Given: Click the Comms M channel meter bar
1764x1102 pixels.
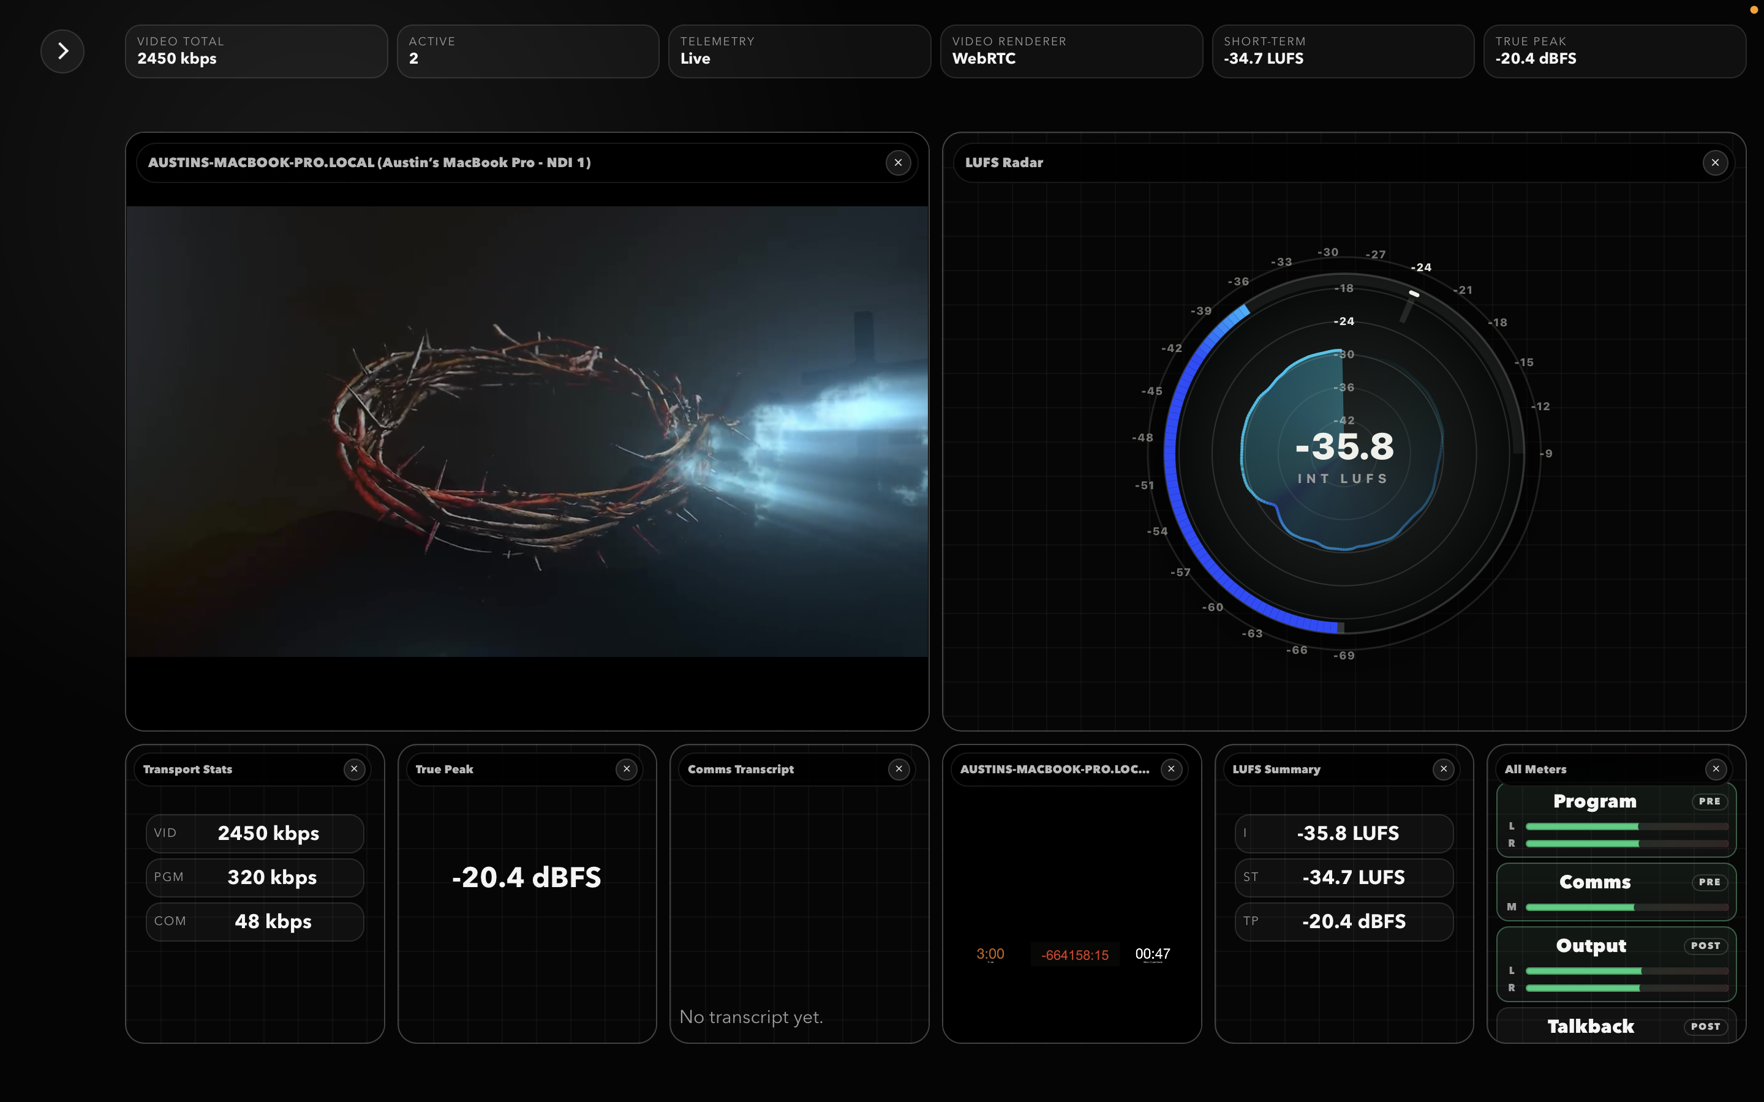Looking at the screenshot, I should coord(1627,907).
